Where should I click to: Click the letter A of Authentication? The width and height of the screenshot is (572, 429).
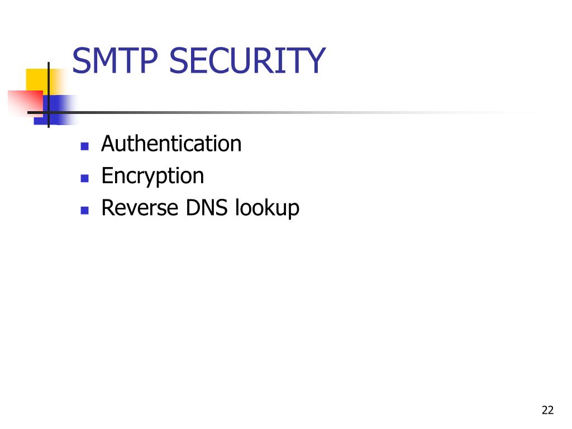pos(108,144)
